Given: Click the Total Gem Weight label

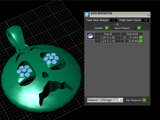Looking at the screenshot, I should tap(97, 20).
